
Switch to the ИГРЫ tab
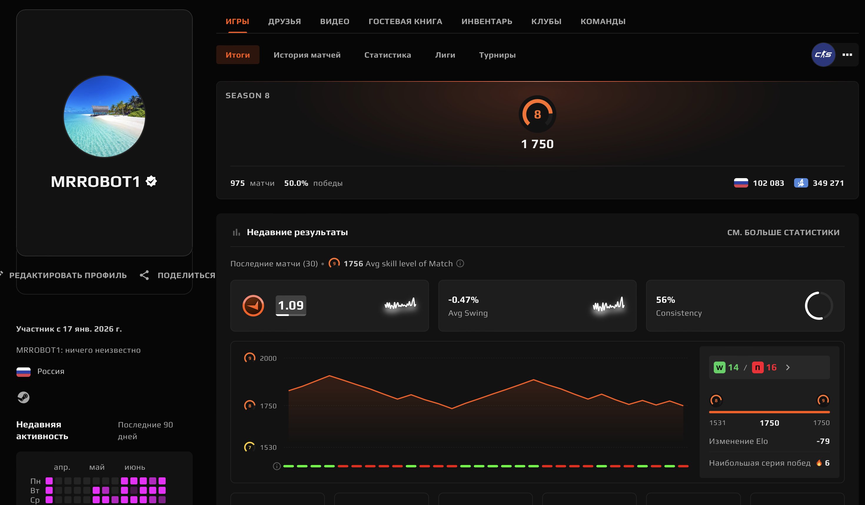(x=237, y=21)
